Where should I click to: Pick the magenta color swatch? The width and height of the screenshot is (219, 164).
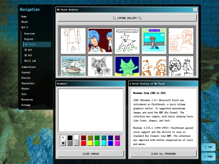pyautogui.click(x=117, y=143)
